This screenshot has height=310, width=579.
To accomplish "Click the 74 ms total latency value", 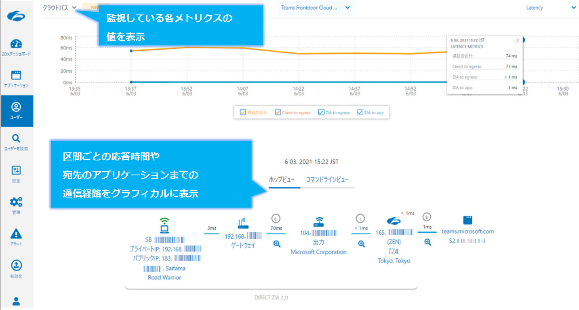I will 511,56.
